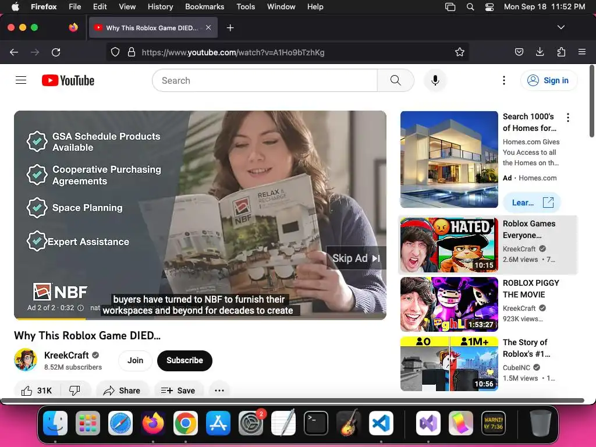Open System Settings from the Dock
Viewport: 596px width, 447px height.
click(x=251, y=423)
